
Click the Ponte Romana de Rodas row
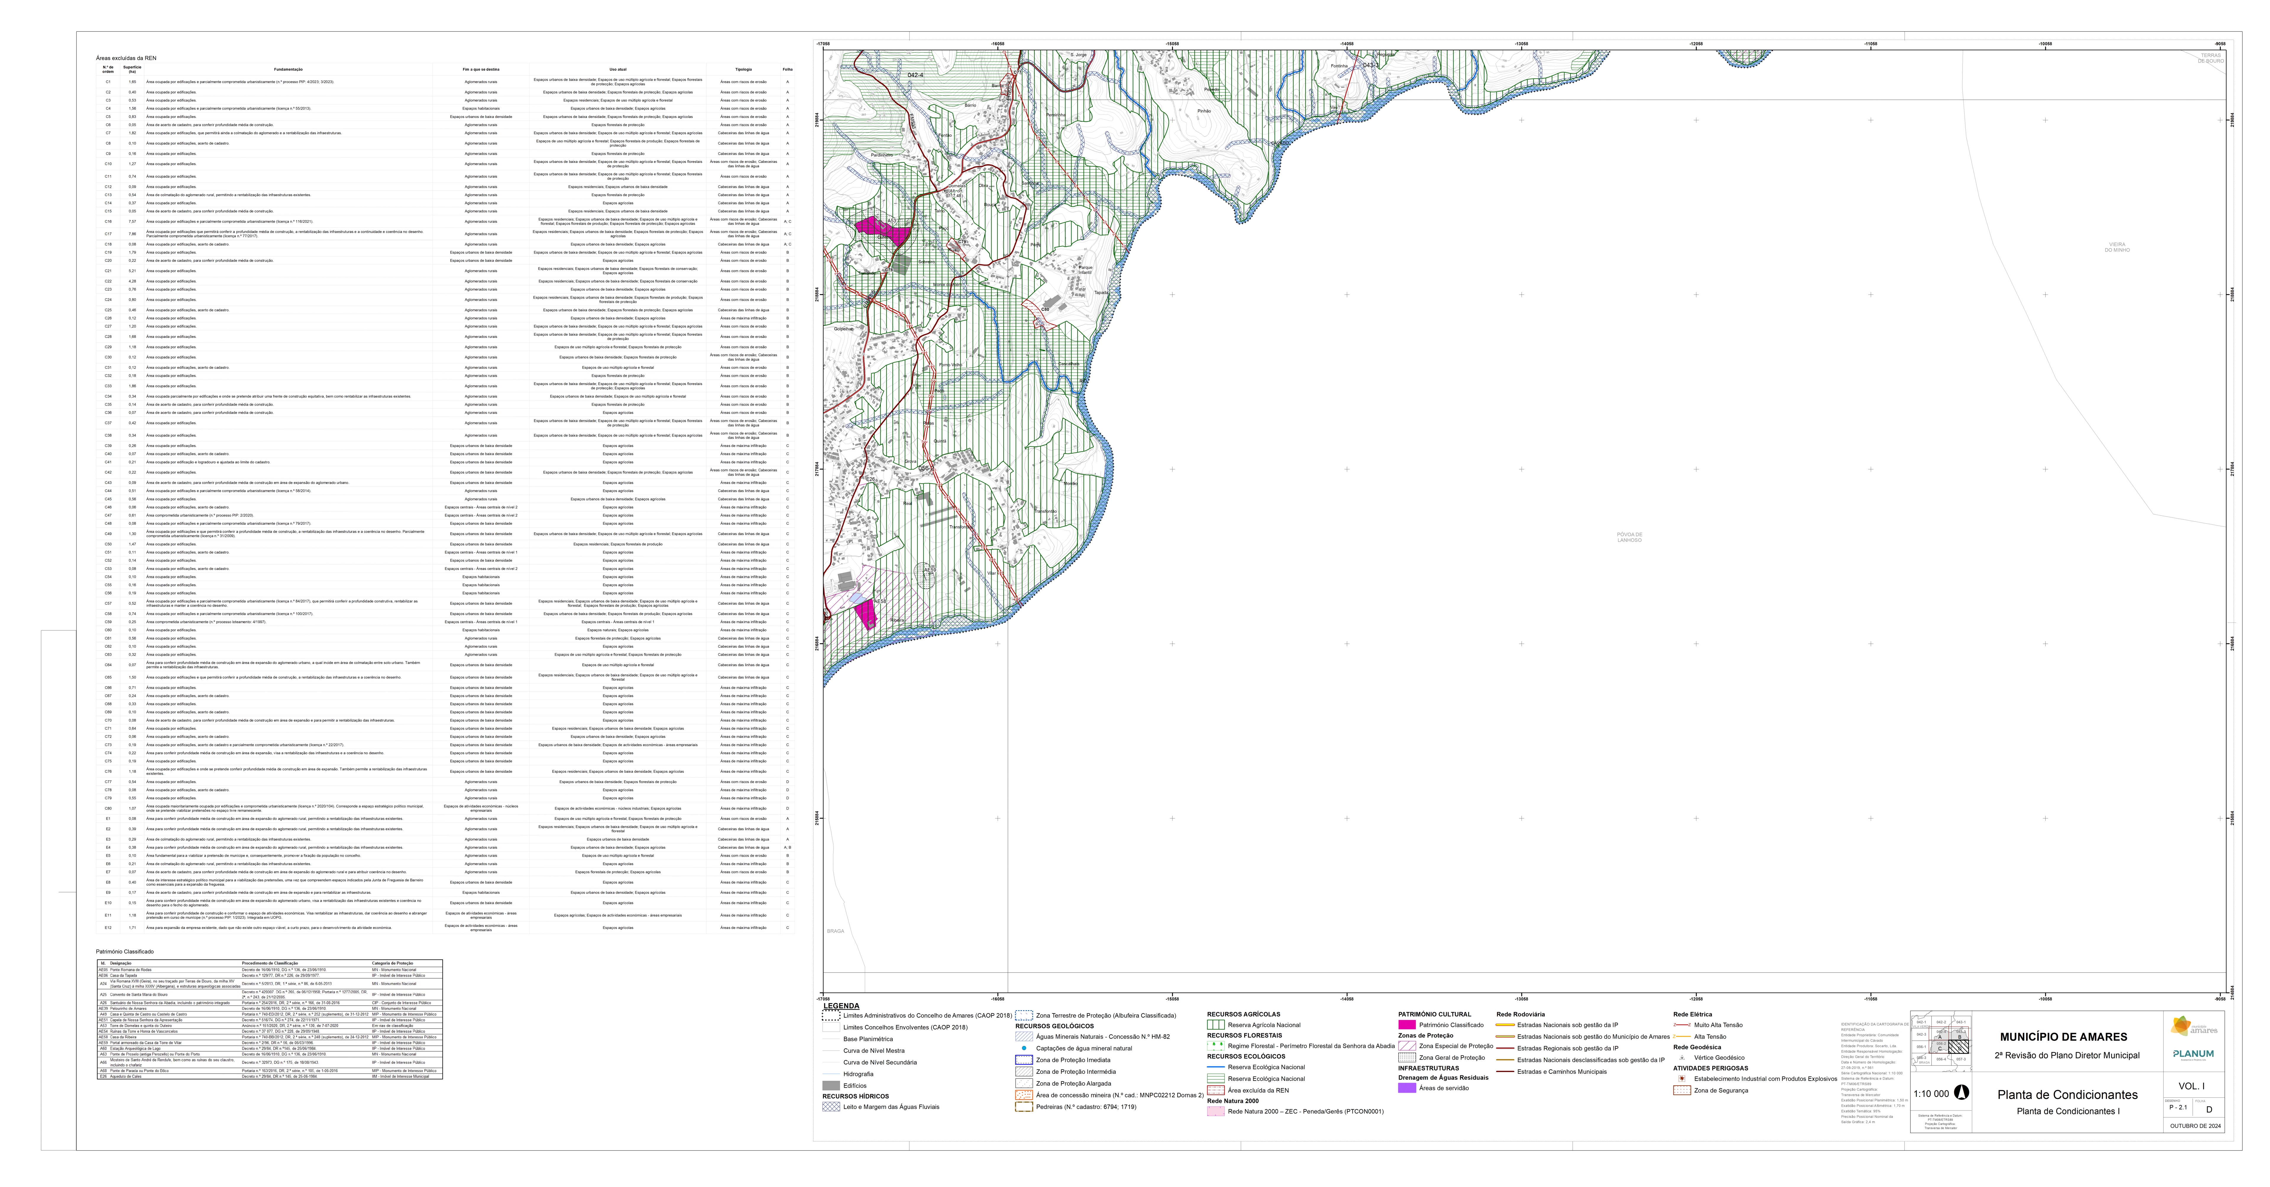[x=270, y=969]
